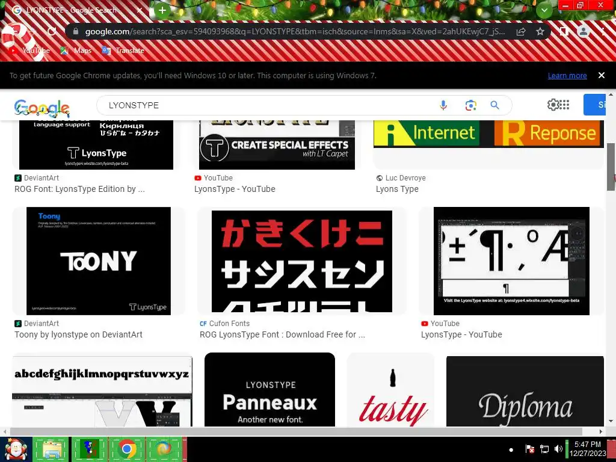
Task: Open the Sonic game taskbar icon
Action: pyautogui.click(x=89, y=449)
